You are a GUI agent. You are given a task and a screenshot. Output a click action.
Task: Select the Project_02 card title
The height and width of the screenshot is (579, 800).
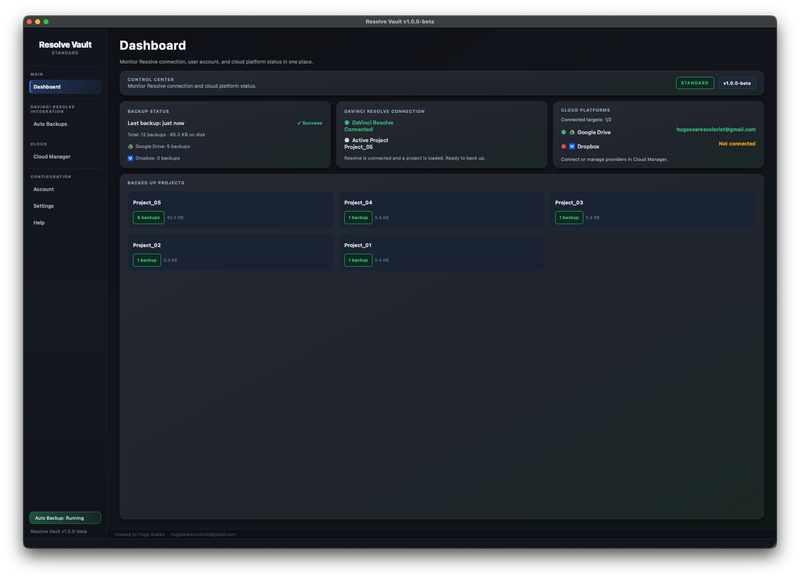pos(147,245)
